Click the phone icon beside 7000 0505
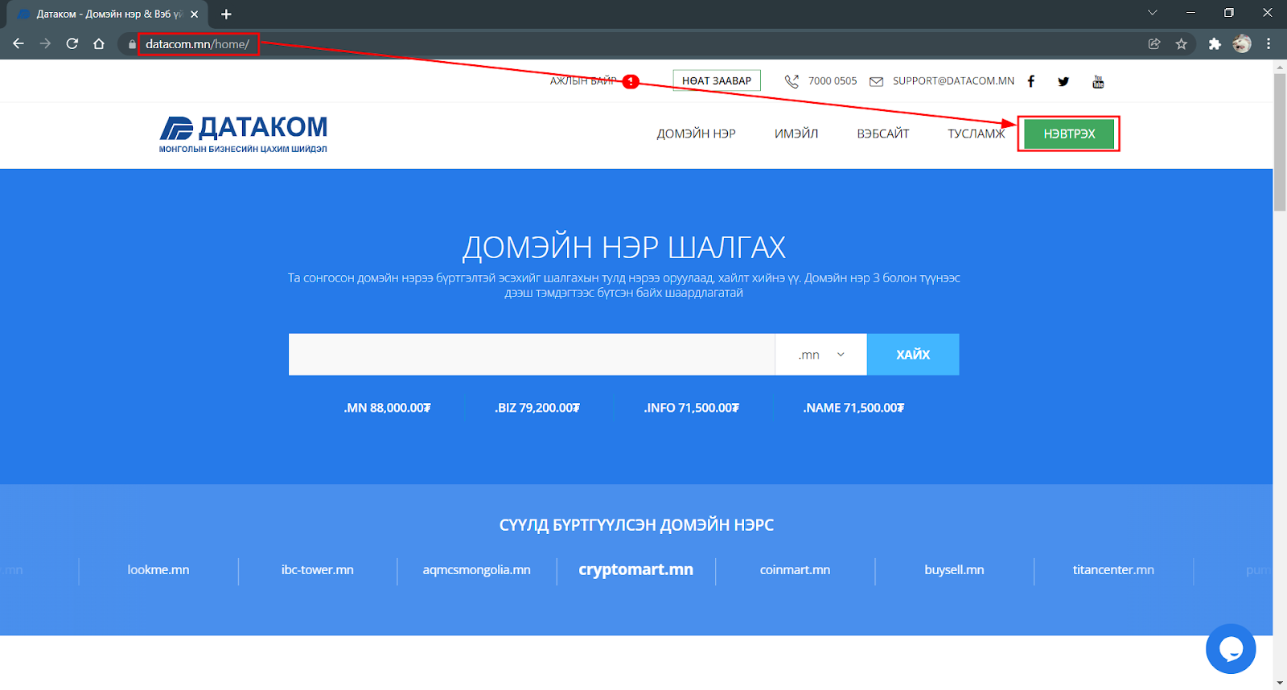This screenshot has width=1287, height=690. click(792, 81)
